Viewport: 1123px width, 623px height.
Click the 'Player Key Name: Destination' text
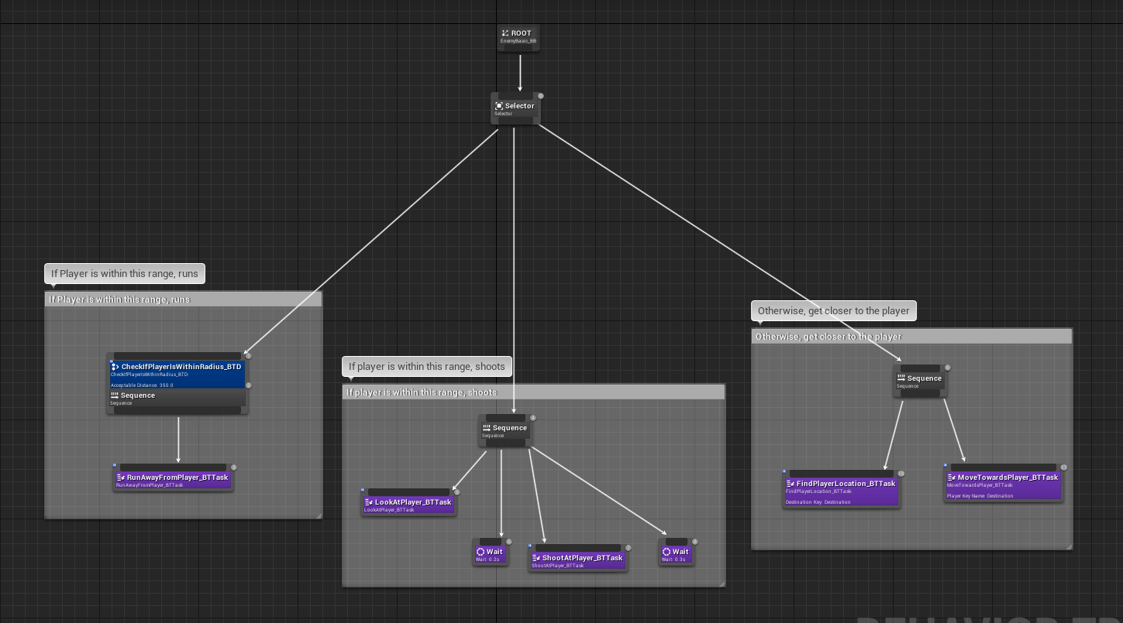[x=980, y=496]
